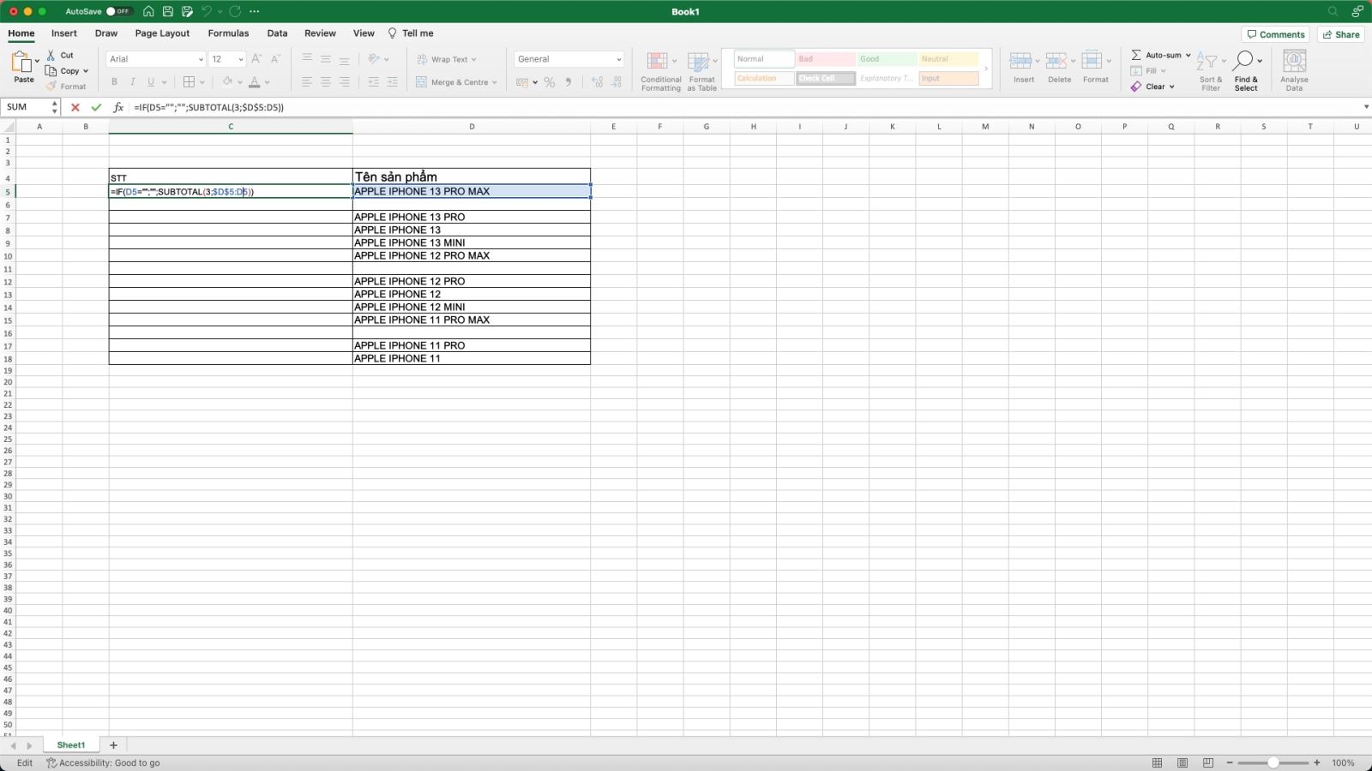Apply the Good cell style

[x=885, y=58]
